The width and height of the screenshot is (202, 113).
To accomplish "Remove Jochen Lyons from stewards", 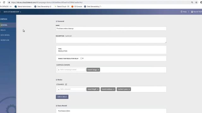I will pos(129,89).
